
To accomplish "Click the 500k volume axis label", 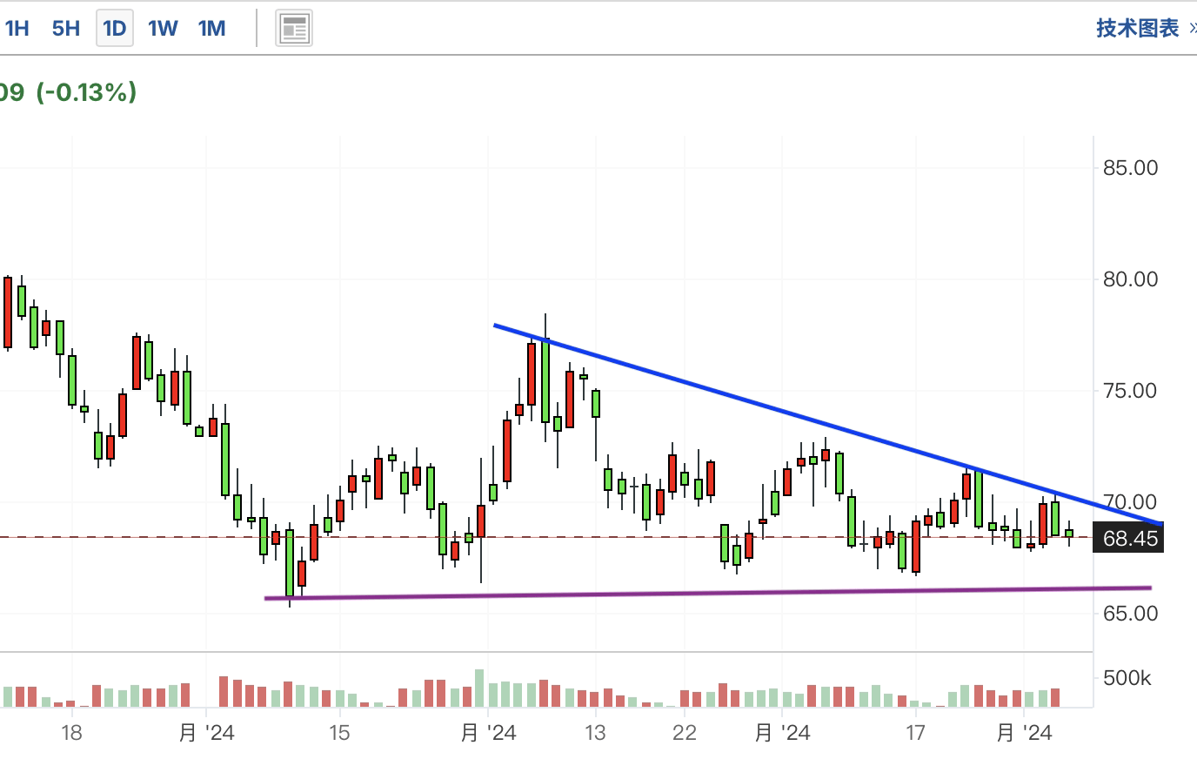I will [1127, 678].
